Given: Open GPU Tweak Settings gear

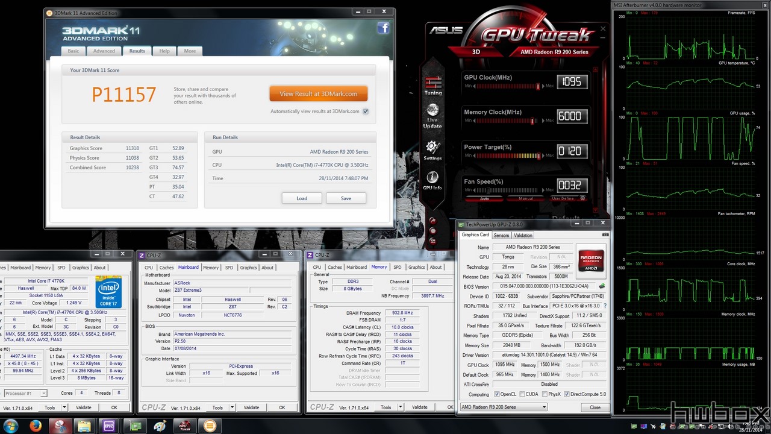Looking at the screenshot, I should (432, 151).
